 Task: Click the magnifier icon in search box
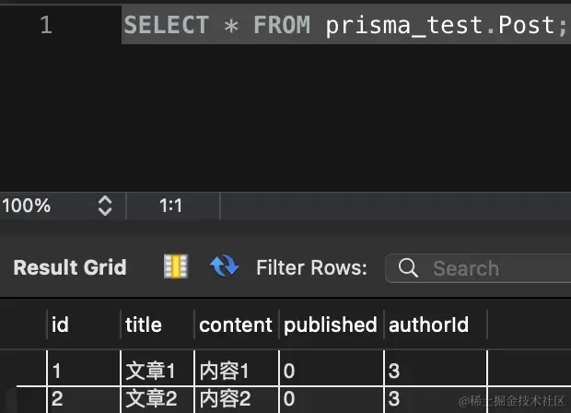click(x=408, y=268)
